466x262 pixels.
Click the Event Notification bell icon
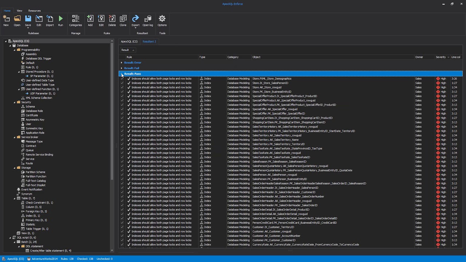pyautogui.click(x=19, y=190)
